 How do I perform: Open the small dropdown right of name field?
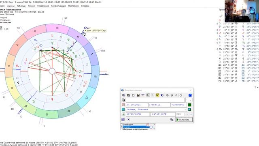click(x=189, y=100)
